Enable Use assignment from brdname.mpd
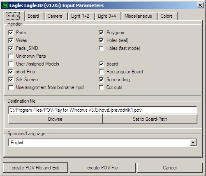Viewport: 206px width, 176px height. click(x=11, y=87)
